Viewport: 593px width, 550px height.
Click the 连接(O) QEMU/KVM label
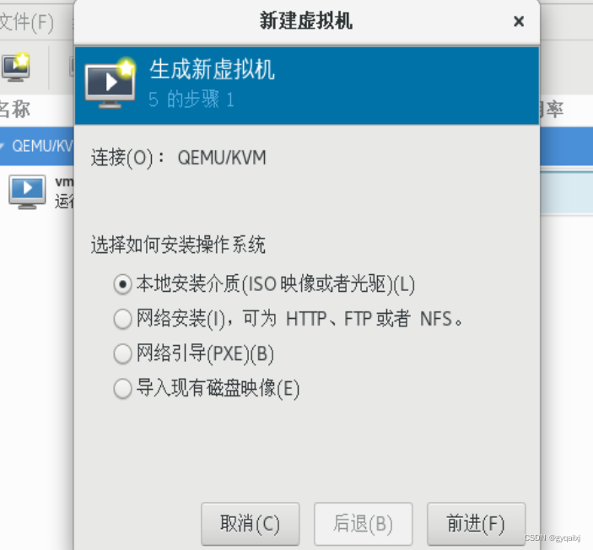179,158
